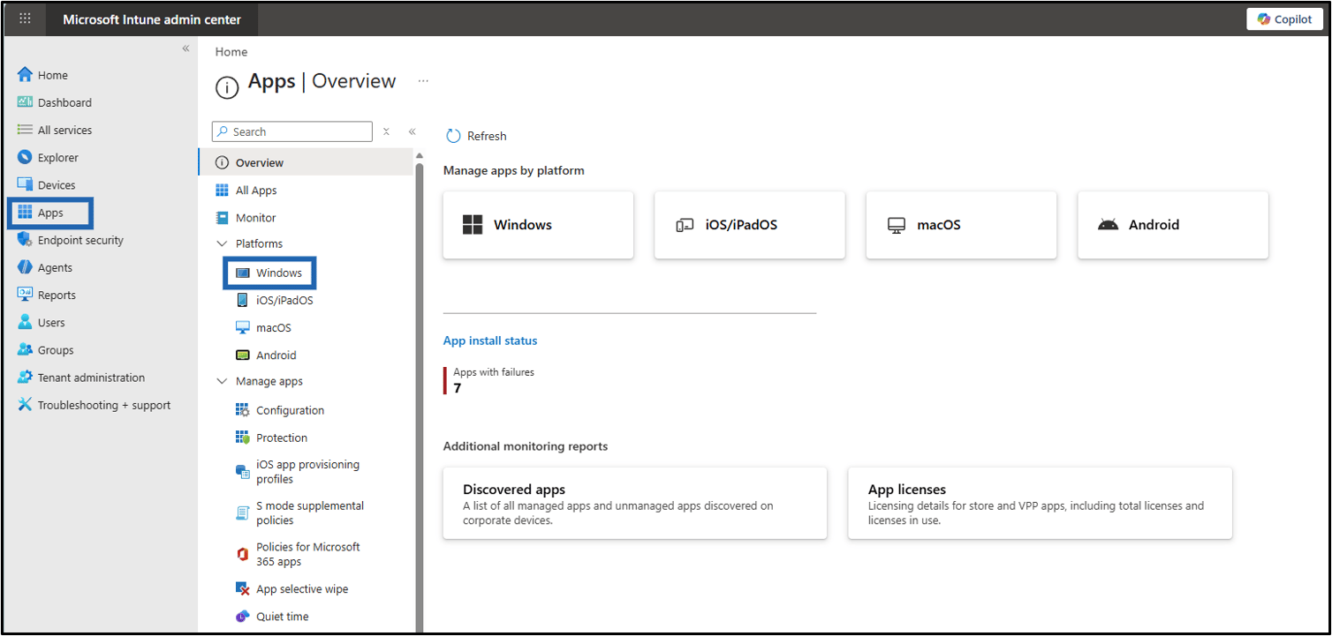Open the app launcher waffle icon
The image size is (1332, 636).
(26, 19)
